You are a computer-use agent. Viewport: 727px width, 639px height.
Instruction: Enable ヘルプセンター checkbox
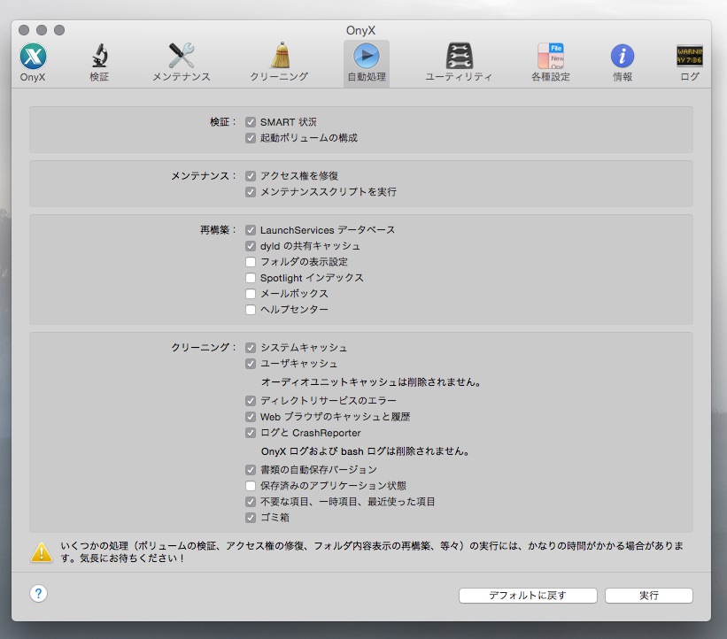point(251,310)
